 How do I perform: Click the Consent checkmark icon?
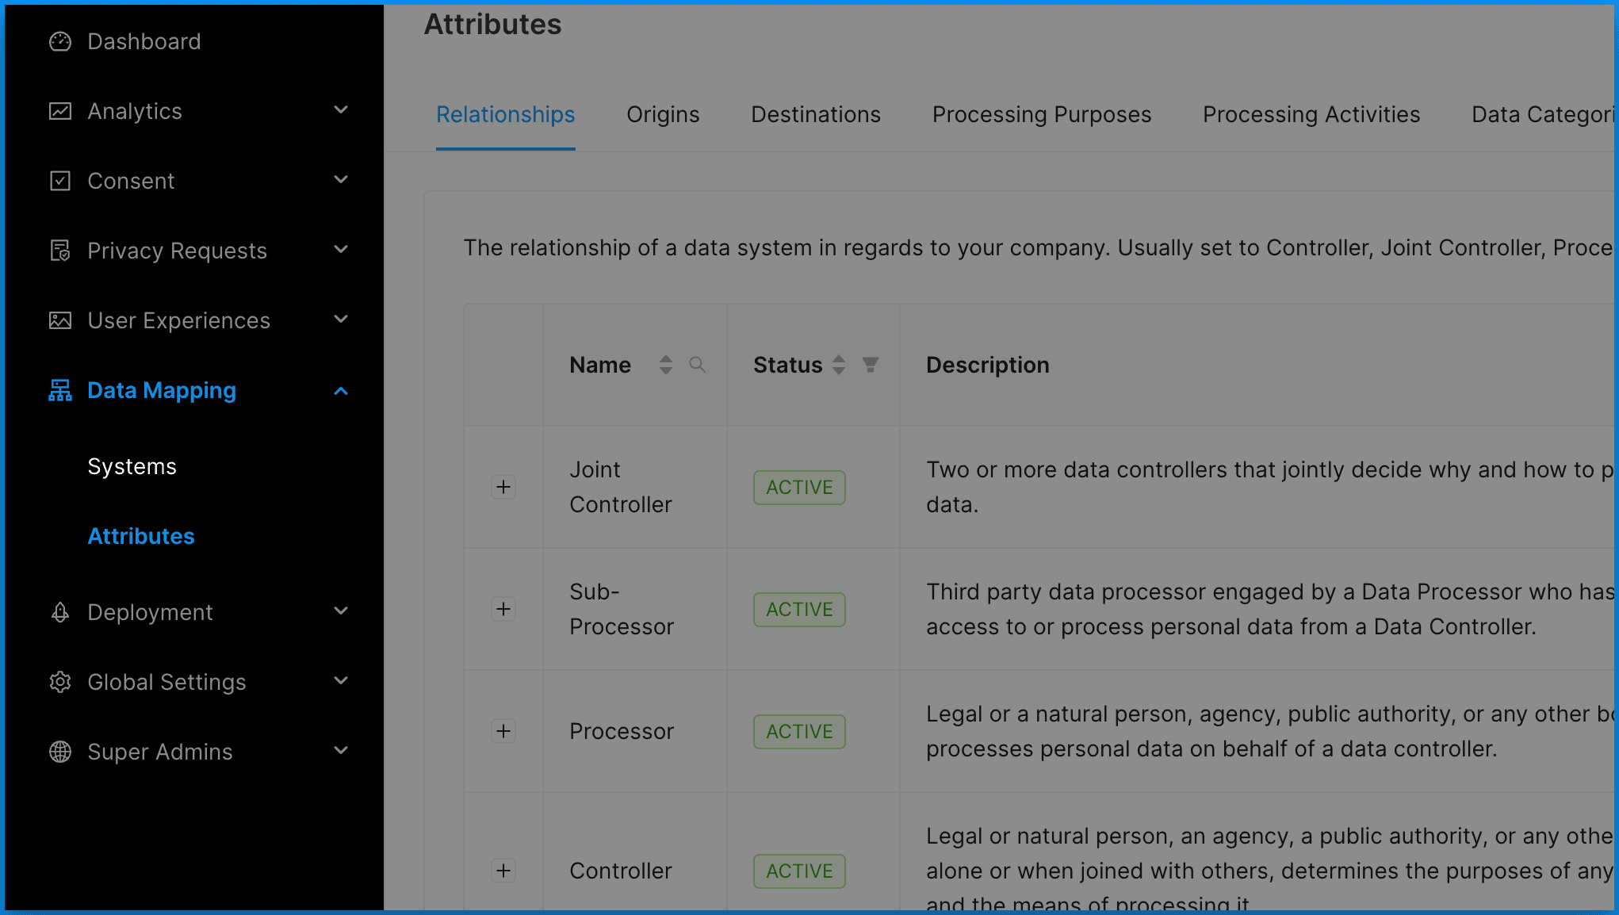pos(60,181)
